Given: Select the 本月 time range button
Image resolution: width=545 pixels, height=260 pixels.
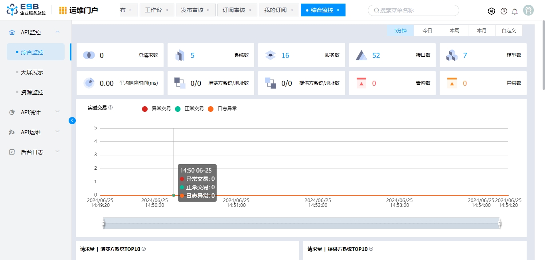Looking at the screenshot, I should click(x=482, y=30).
